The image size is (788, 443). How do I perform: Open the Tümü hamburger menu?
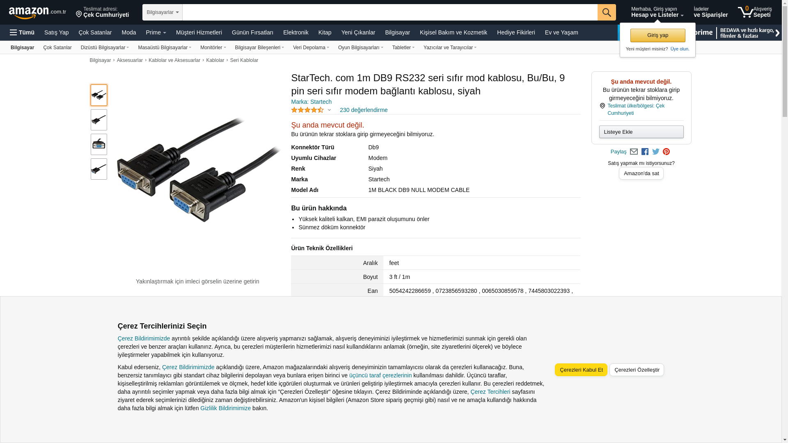[x=22, y=32]
